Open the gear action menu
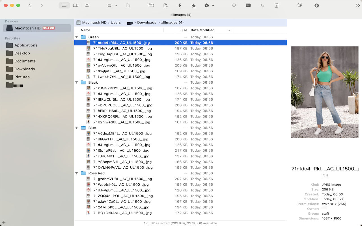Image resolution: width=362 pixels, height=226 pixels. point(207,5)
